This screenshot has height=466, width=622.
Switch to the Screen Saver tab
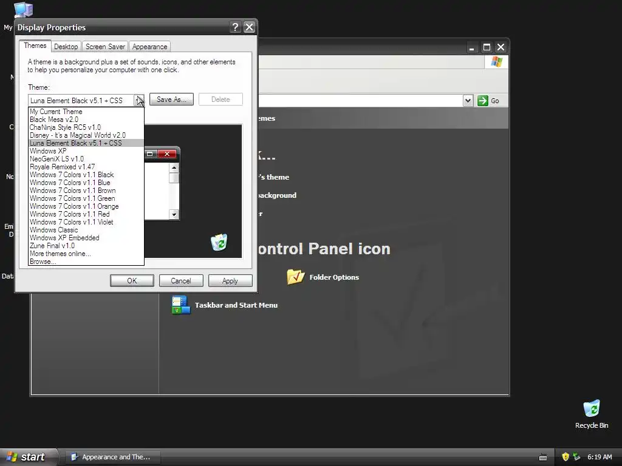(105, 47)
